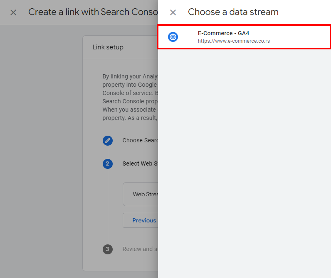Screen dimensions: 331x278
Task: Click the Link setup heading
Action: (108, 47)
